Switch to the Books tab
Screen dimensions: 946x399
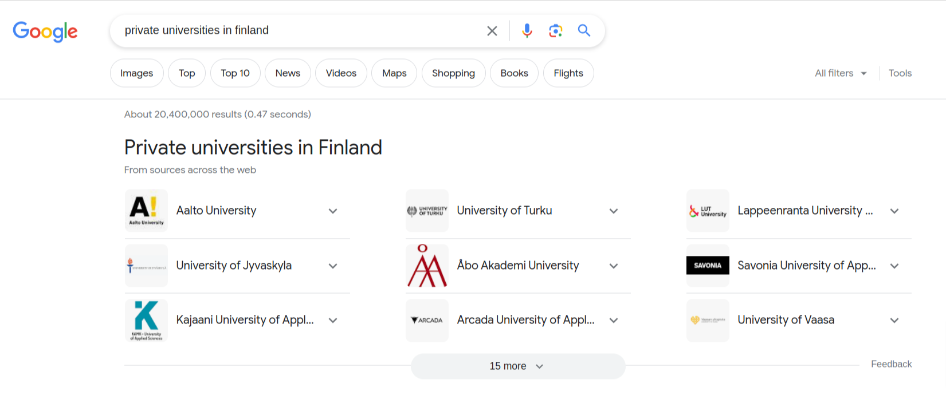coord(515,73)
